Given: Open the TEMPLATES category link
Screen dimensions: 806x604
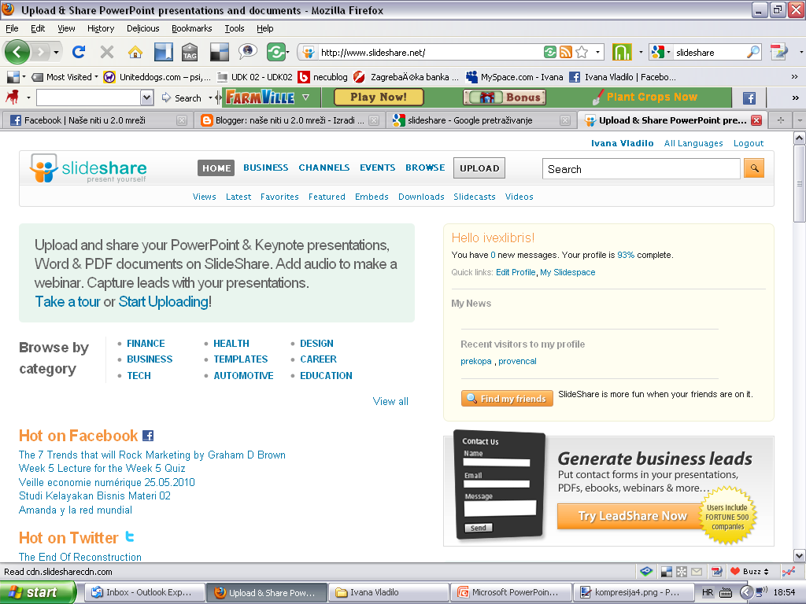Looking at the screenshot, I should click(x=241, y=359).
